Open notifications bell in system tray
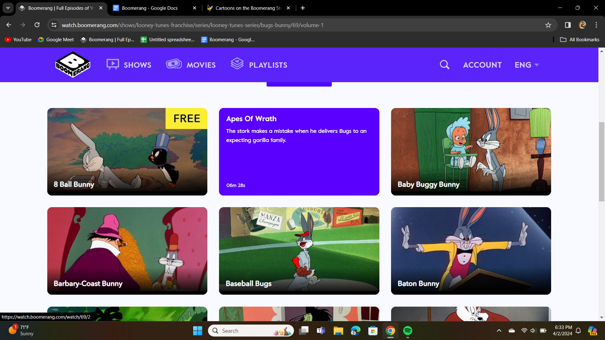 578,331
